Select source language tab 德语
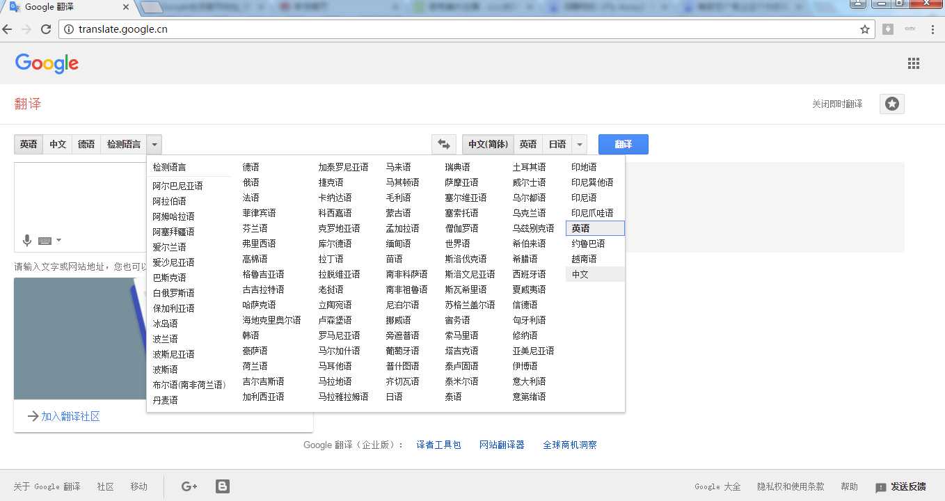The image size is (945, 501). coord(86,144)
